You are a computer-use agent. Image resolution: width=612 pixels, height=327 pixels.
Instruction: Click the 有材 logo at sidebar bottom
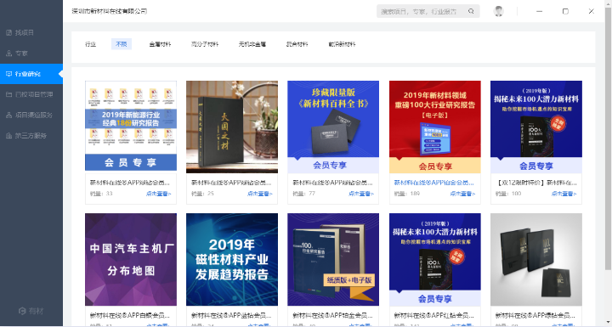pos(31,311)
